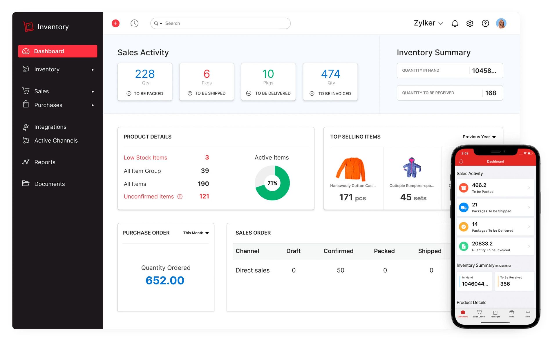Open the Low Stock Items link
The image size is (557, 345).
pos(145,157)
